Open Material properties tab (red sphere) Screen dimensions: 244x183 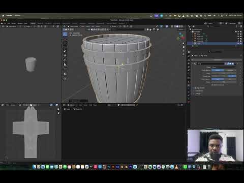click(x=189, y=102)
